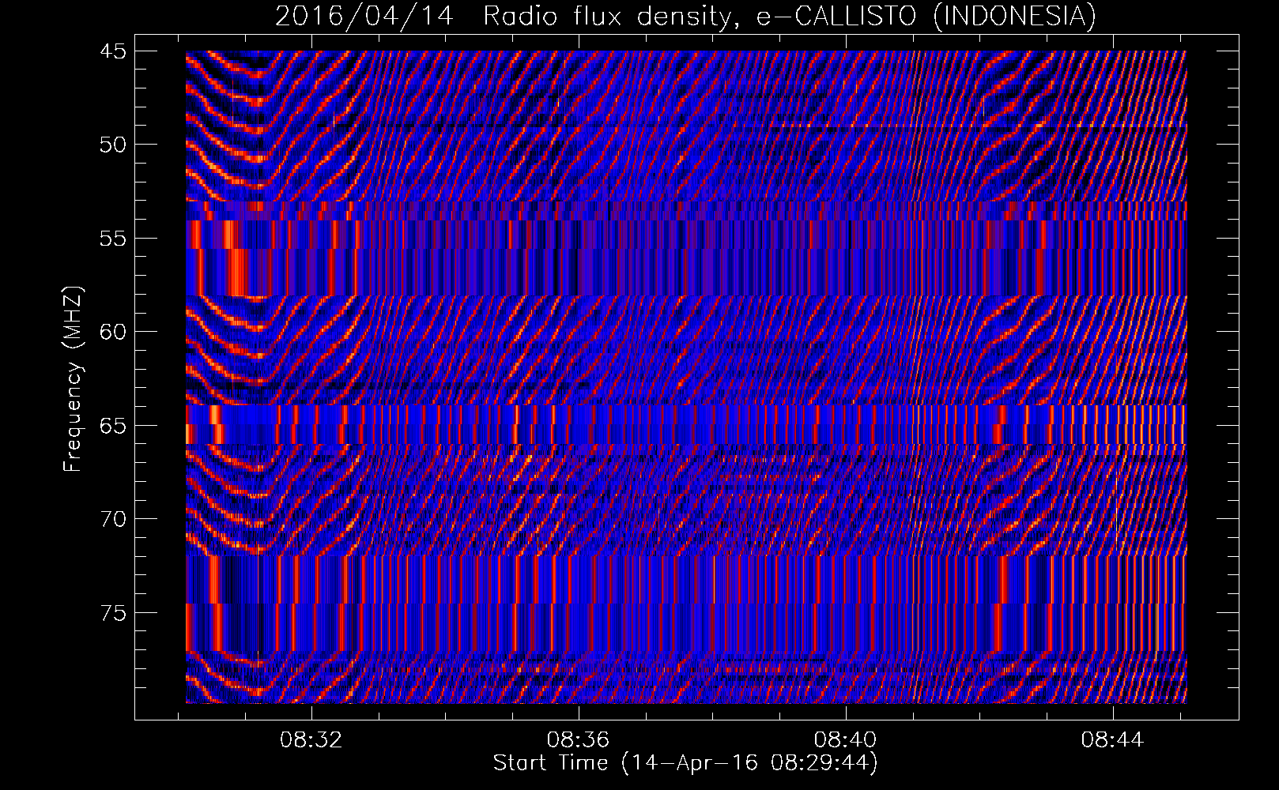Image resolution: width=1279 pixels, height=790 pixels.
Task: Click the 08:36 time tick label
Action: click(579, 739)
